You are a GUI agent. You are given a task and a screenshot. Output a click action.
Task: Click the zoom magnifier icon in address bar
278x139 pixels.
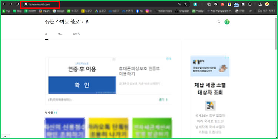(179, 4)
